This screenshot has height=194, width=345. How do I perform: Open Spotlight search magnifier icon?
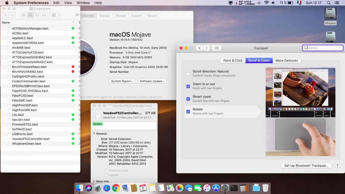tap(328, 3)
